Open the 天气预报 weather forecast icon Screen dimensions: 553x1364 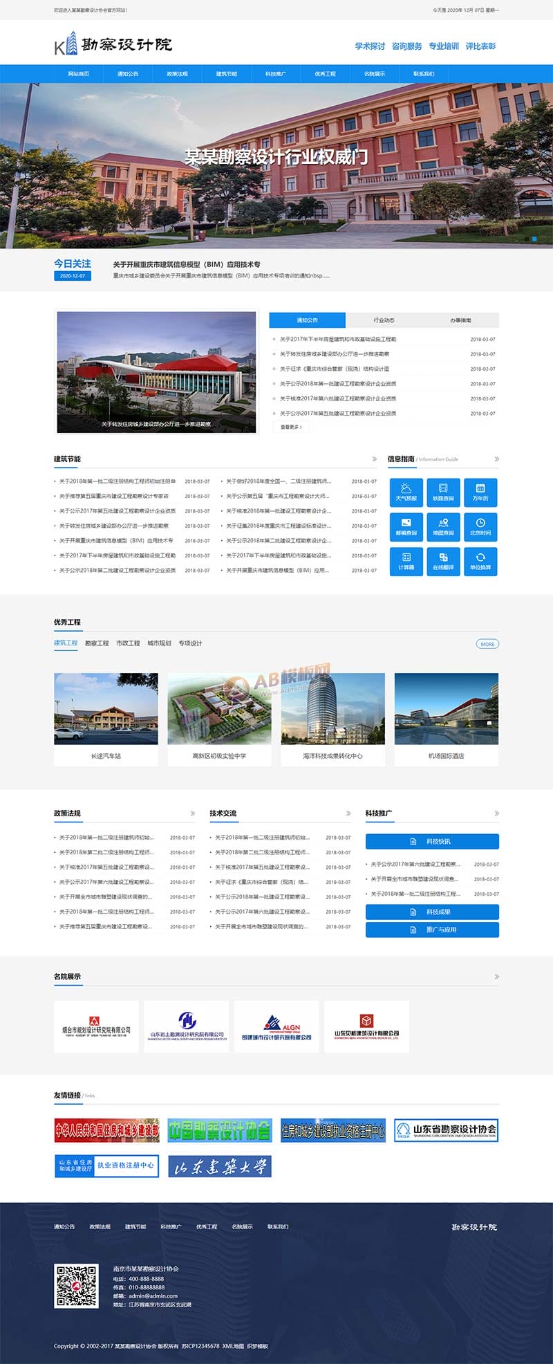click(406, 492)
